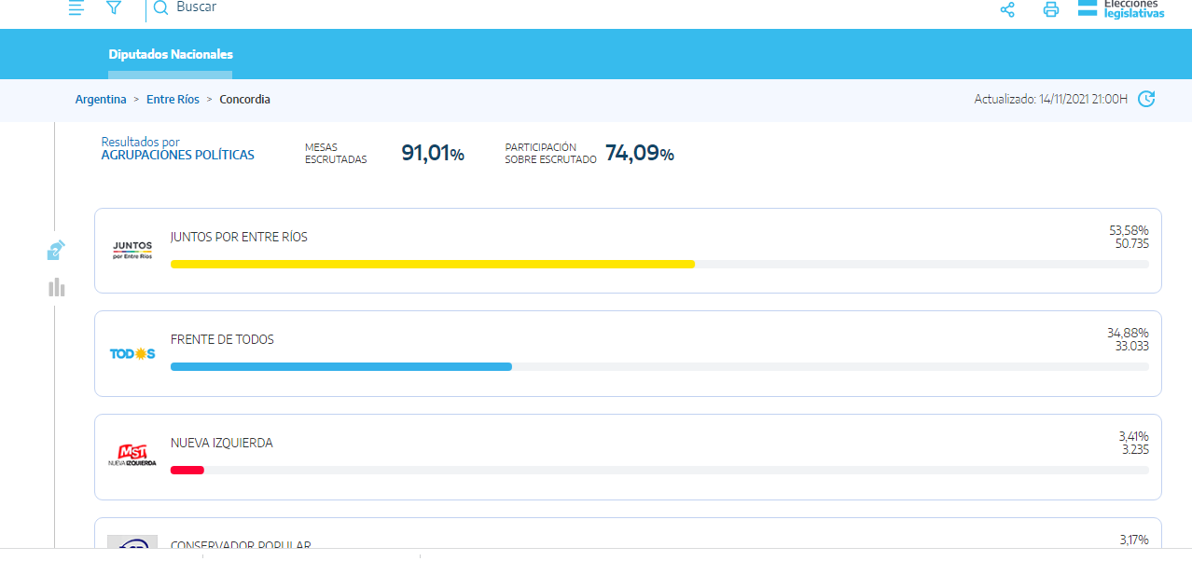Click the search magnifier icon

[x=160, y=7]
